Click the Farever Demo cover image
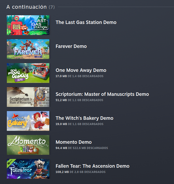Image resolution: width=174 pixels, height=184 pixels. click(x=28, y=49)
